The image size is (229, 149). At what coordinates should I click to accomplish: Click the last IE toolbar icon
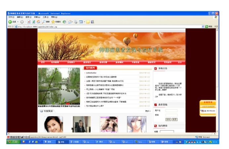pyautogui.click(x=92, y=22)
